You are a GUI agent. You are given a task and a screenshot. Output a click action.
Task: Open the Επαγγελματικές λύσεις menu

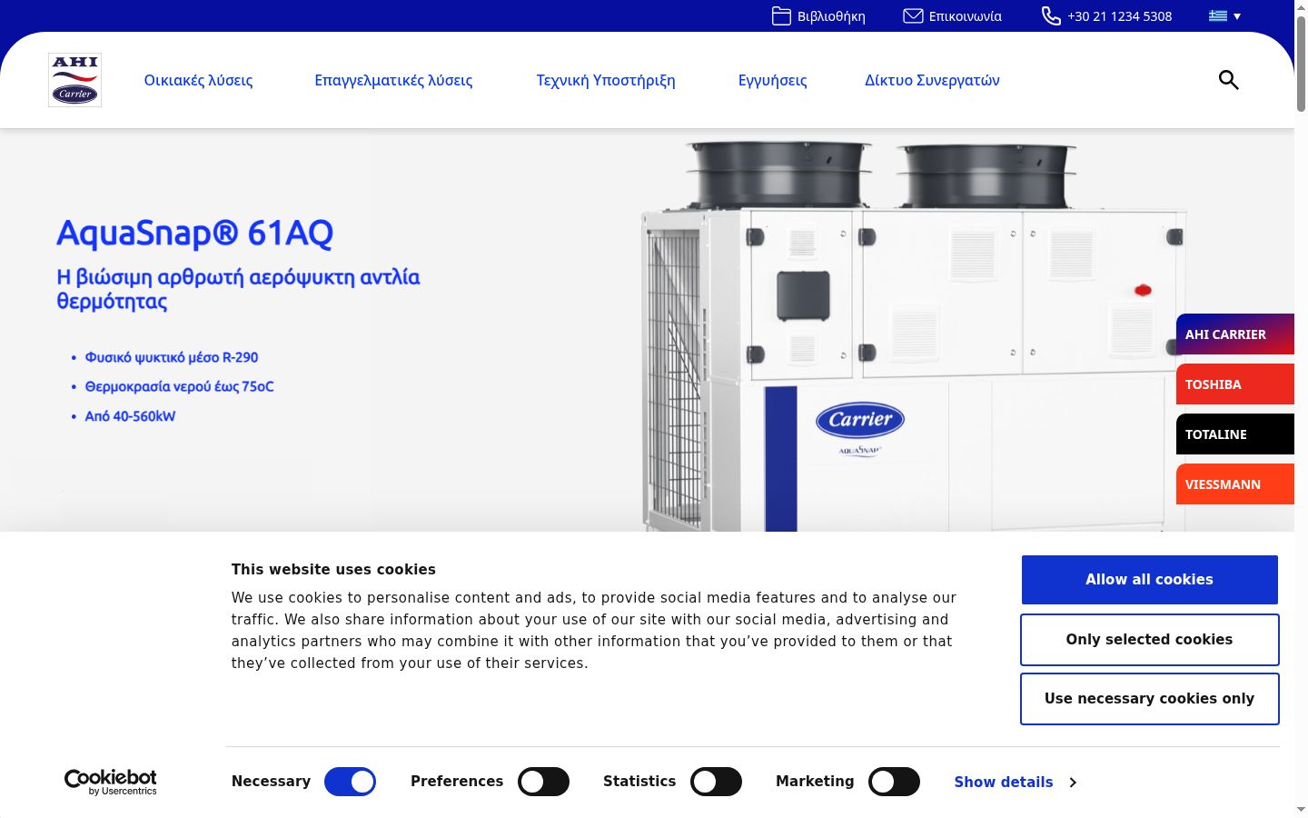[393, 80]
